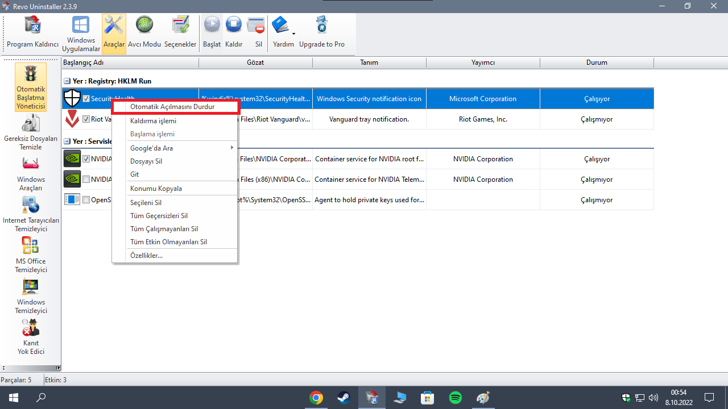Viewport: 728px width, 409px height.
Task: Check the OpenSSH agent checkbox
Action: 86,200
